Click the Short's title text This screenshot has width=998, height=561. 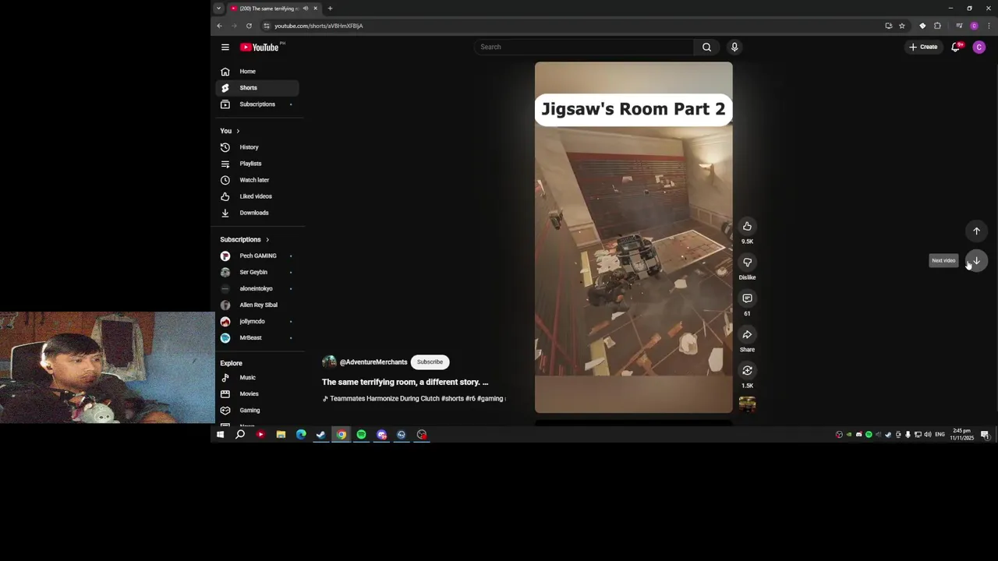click(405, 382)
